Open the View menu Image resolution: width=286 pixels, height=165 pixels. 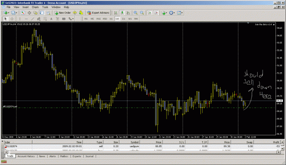16,7
